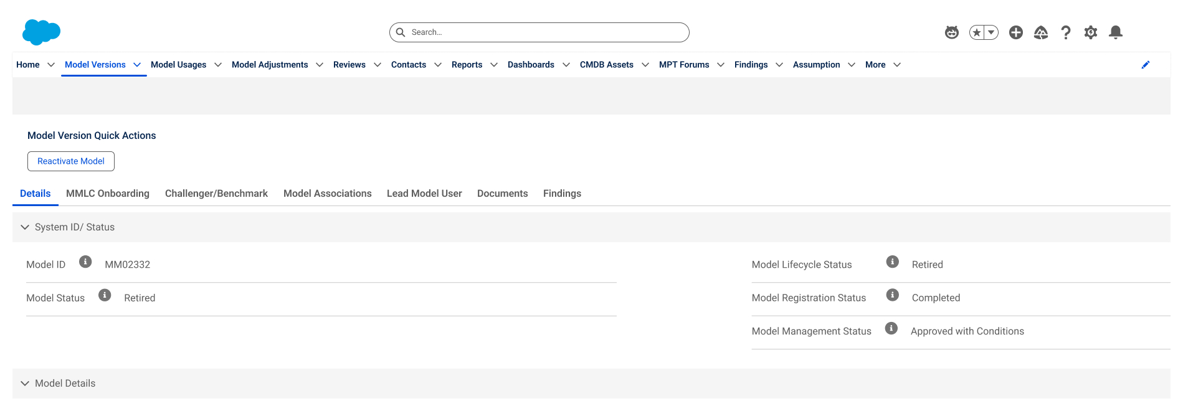Click the edit navigation pencil icon
Screen dimensions: 1183x411
(1145, 65)
